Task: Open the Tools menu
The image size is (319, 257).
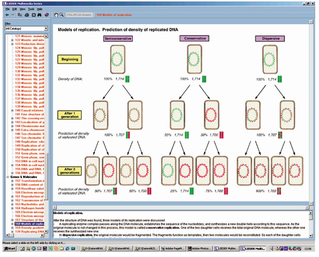Action: (x=31, y=9)
